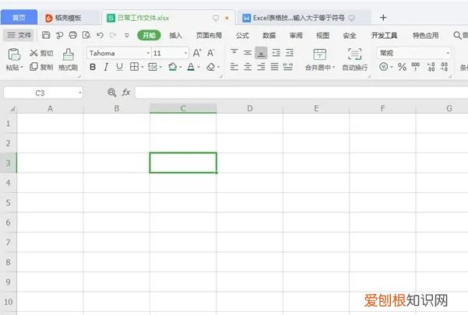
Task: Expand the Paste options arrow
Action: (22, 68)
